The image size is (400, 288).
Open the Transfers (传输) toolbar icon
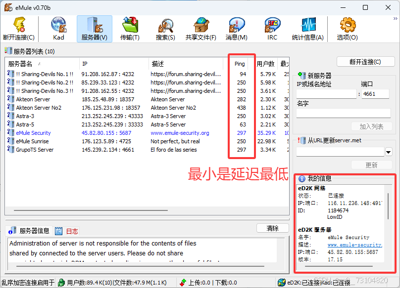tap(130, 29)
